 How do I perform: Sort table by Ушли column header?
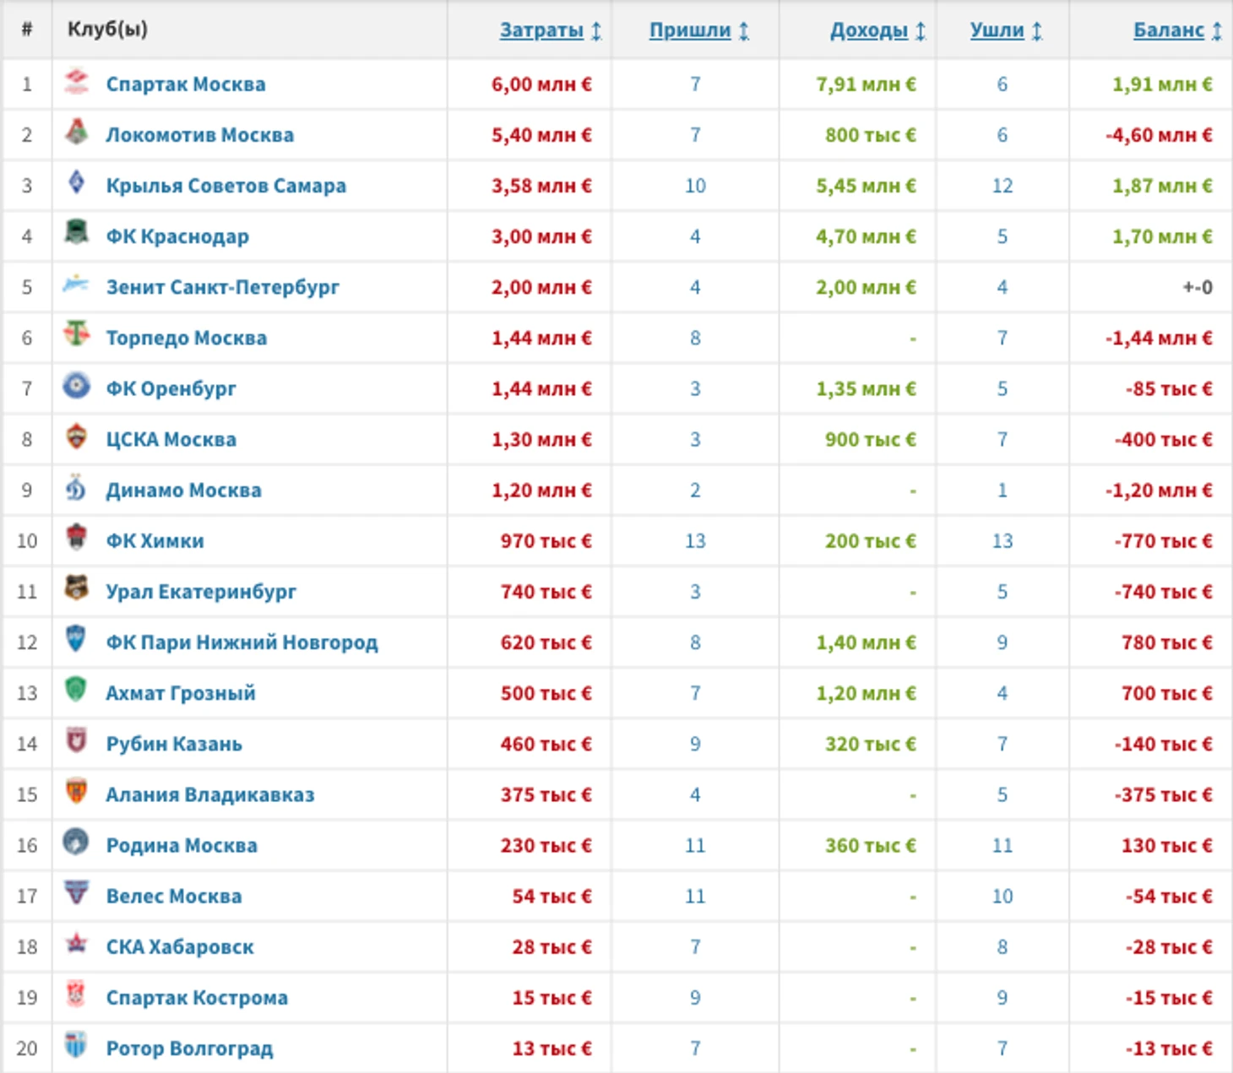click(x=997, y=30)
